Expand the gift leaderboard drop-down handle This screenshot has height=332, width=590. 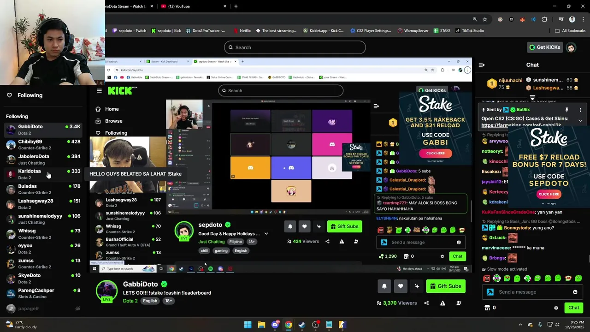[532, 97]
